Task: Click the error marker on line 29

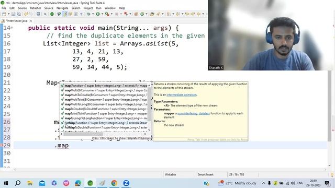Action: click(x=2, y=145)
